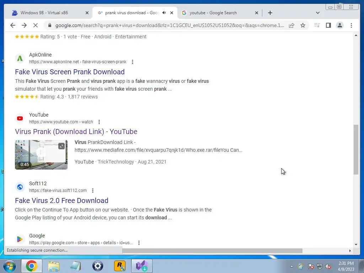The image size is (364, 273).
Task: Open the gear settings taskbar app
Action: coord(98,266)
